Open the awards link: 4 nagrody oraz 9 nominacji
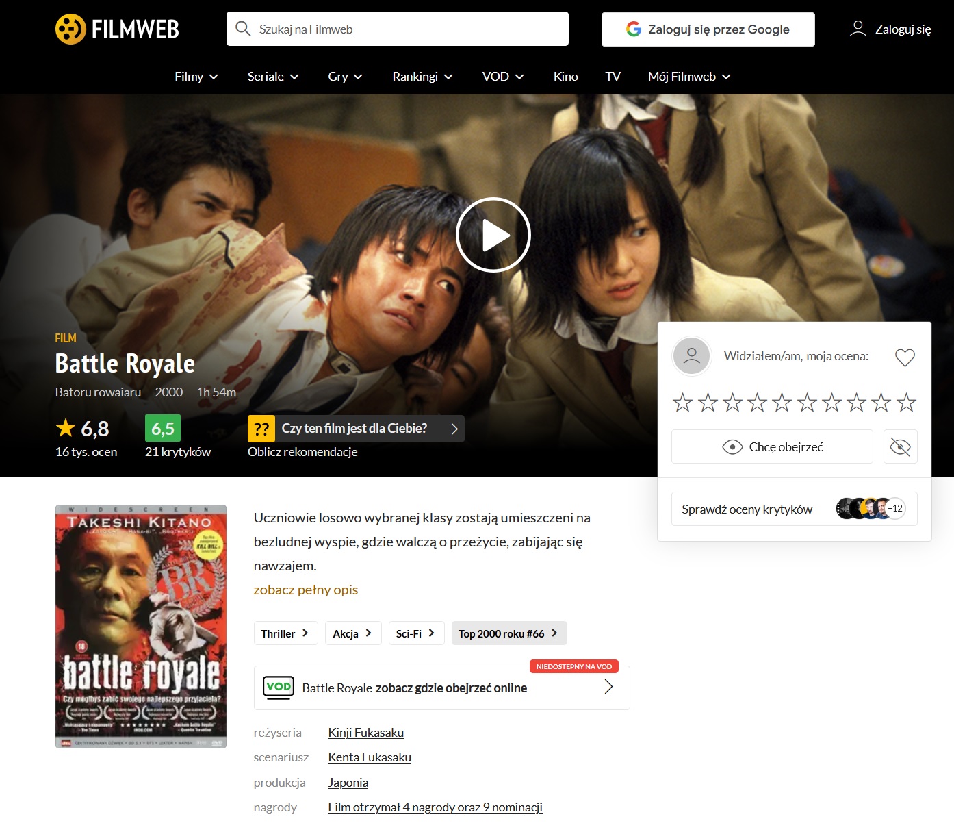The height and width of the screenshot is (832, 954). point(435,807)
